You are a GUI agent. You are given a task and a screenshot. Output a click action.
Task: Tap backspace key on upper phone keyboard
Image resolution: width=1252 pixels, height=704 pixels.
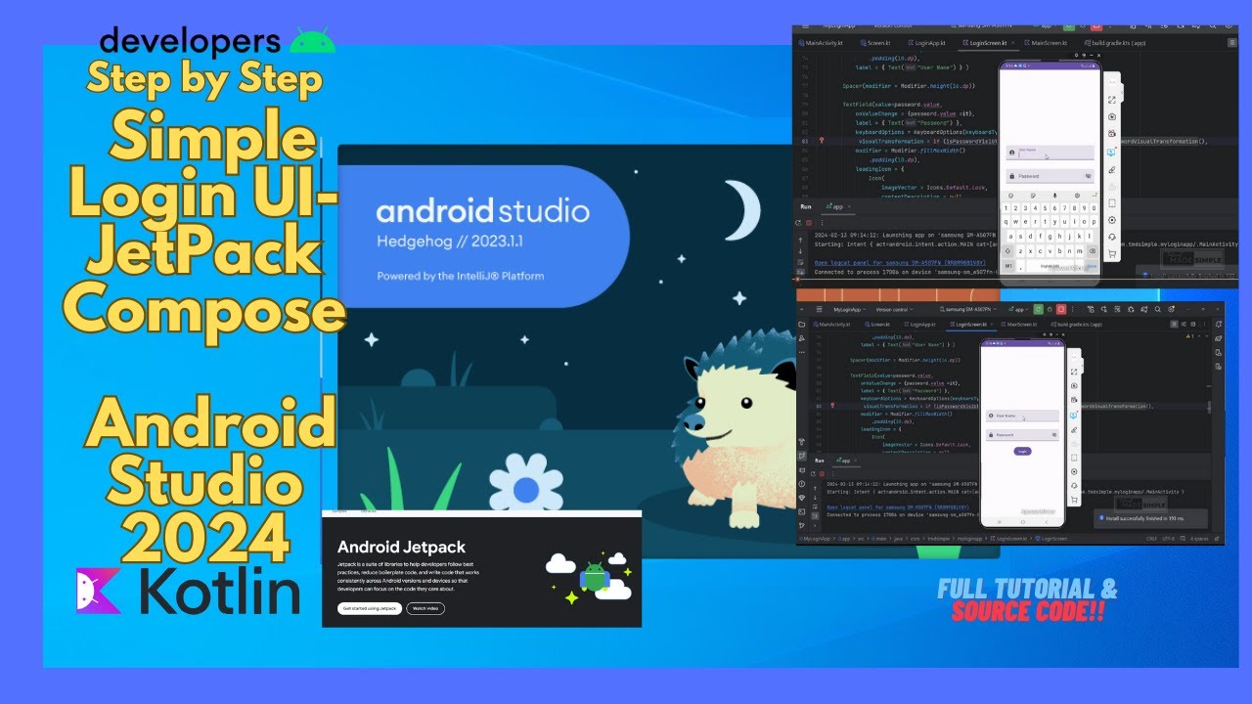coord(1093,250)
